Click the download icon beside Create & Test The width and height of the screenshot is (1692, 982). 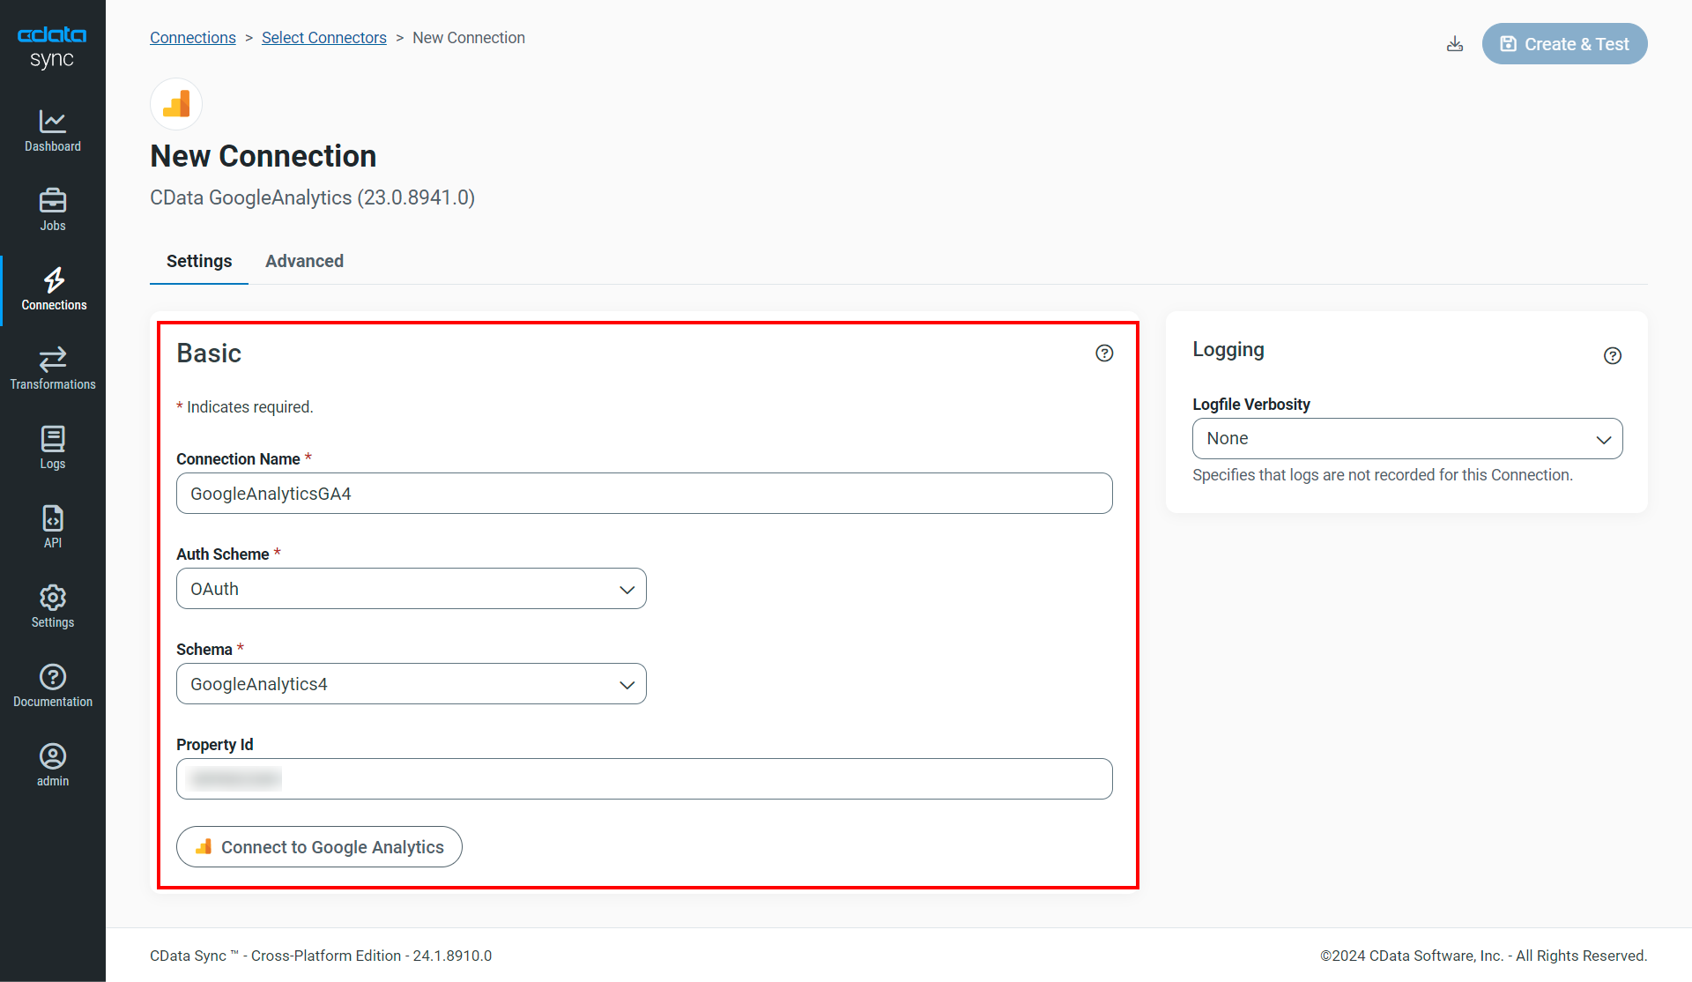[x=1455, y=44]
